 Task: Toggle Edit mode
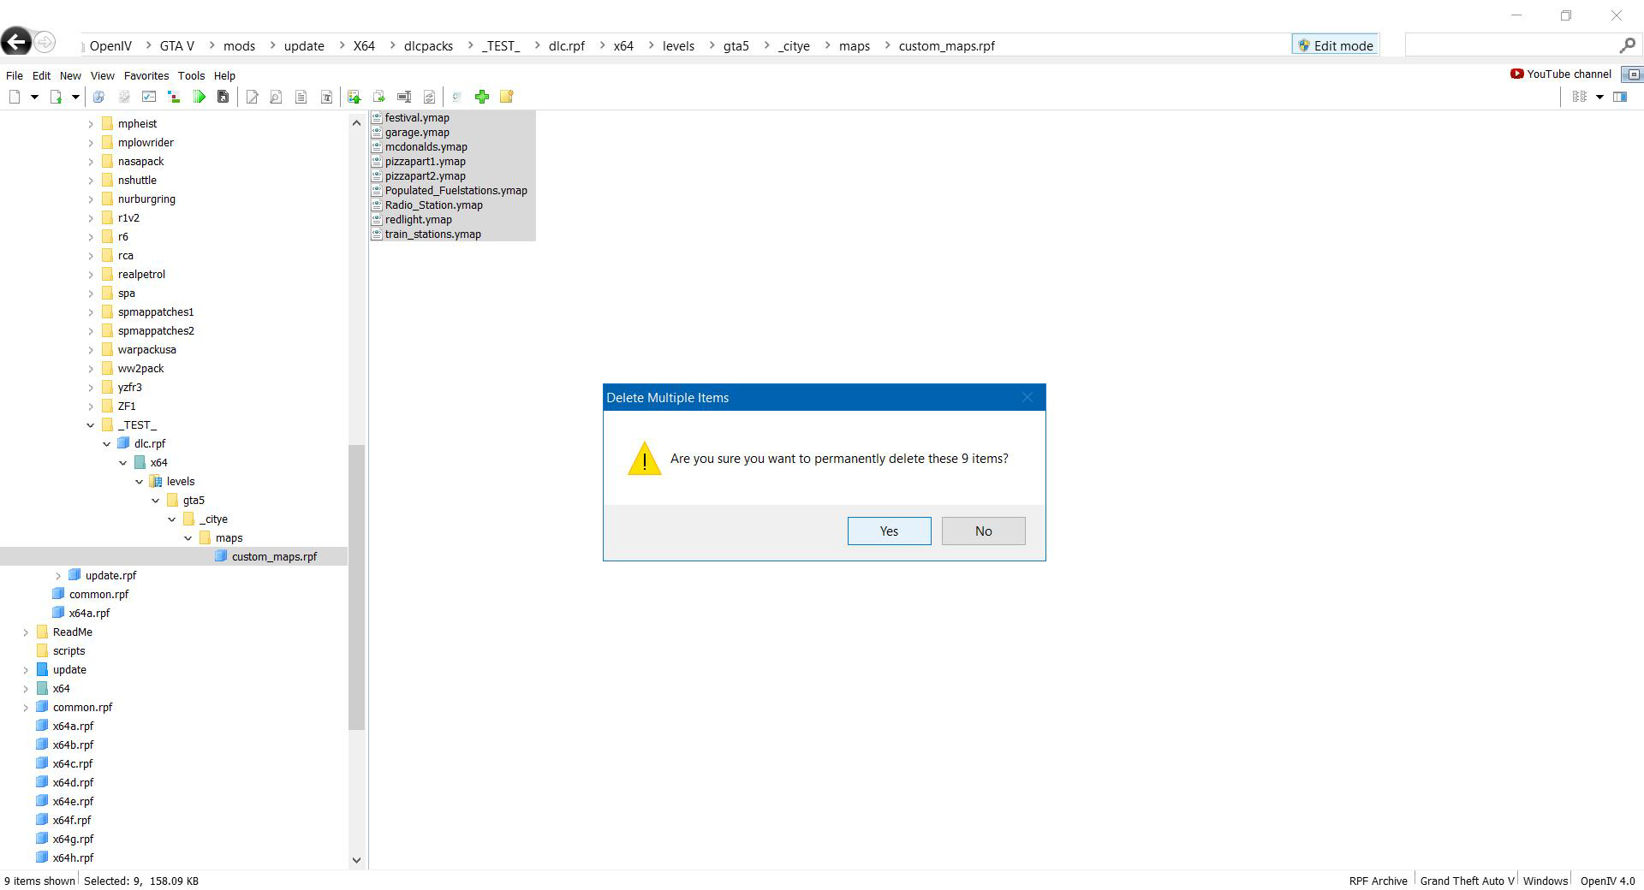1335,45
